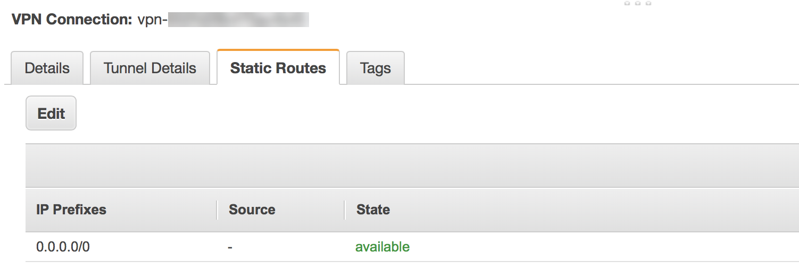The width and height of the screenshot is (799, 278).
Task: Click the dash in the Source column
Action: point(230,247)
